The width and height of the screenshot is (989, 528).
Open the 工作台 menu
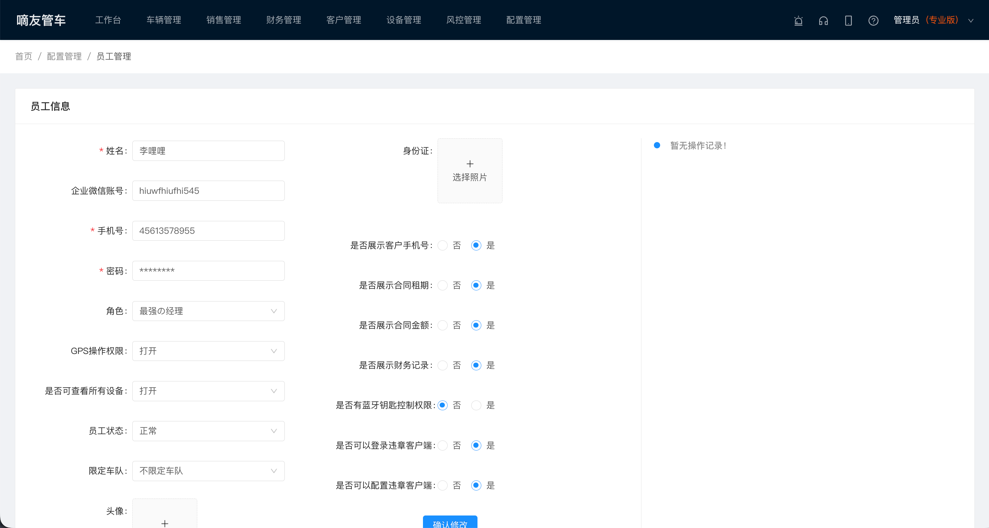pos(108,20)
